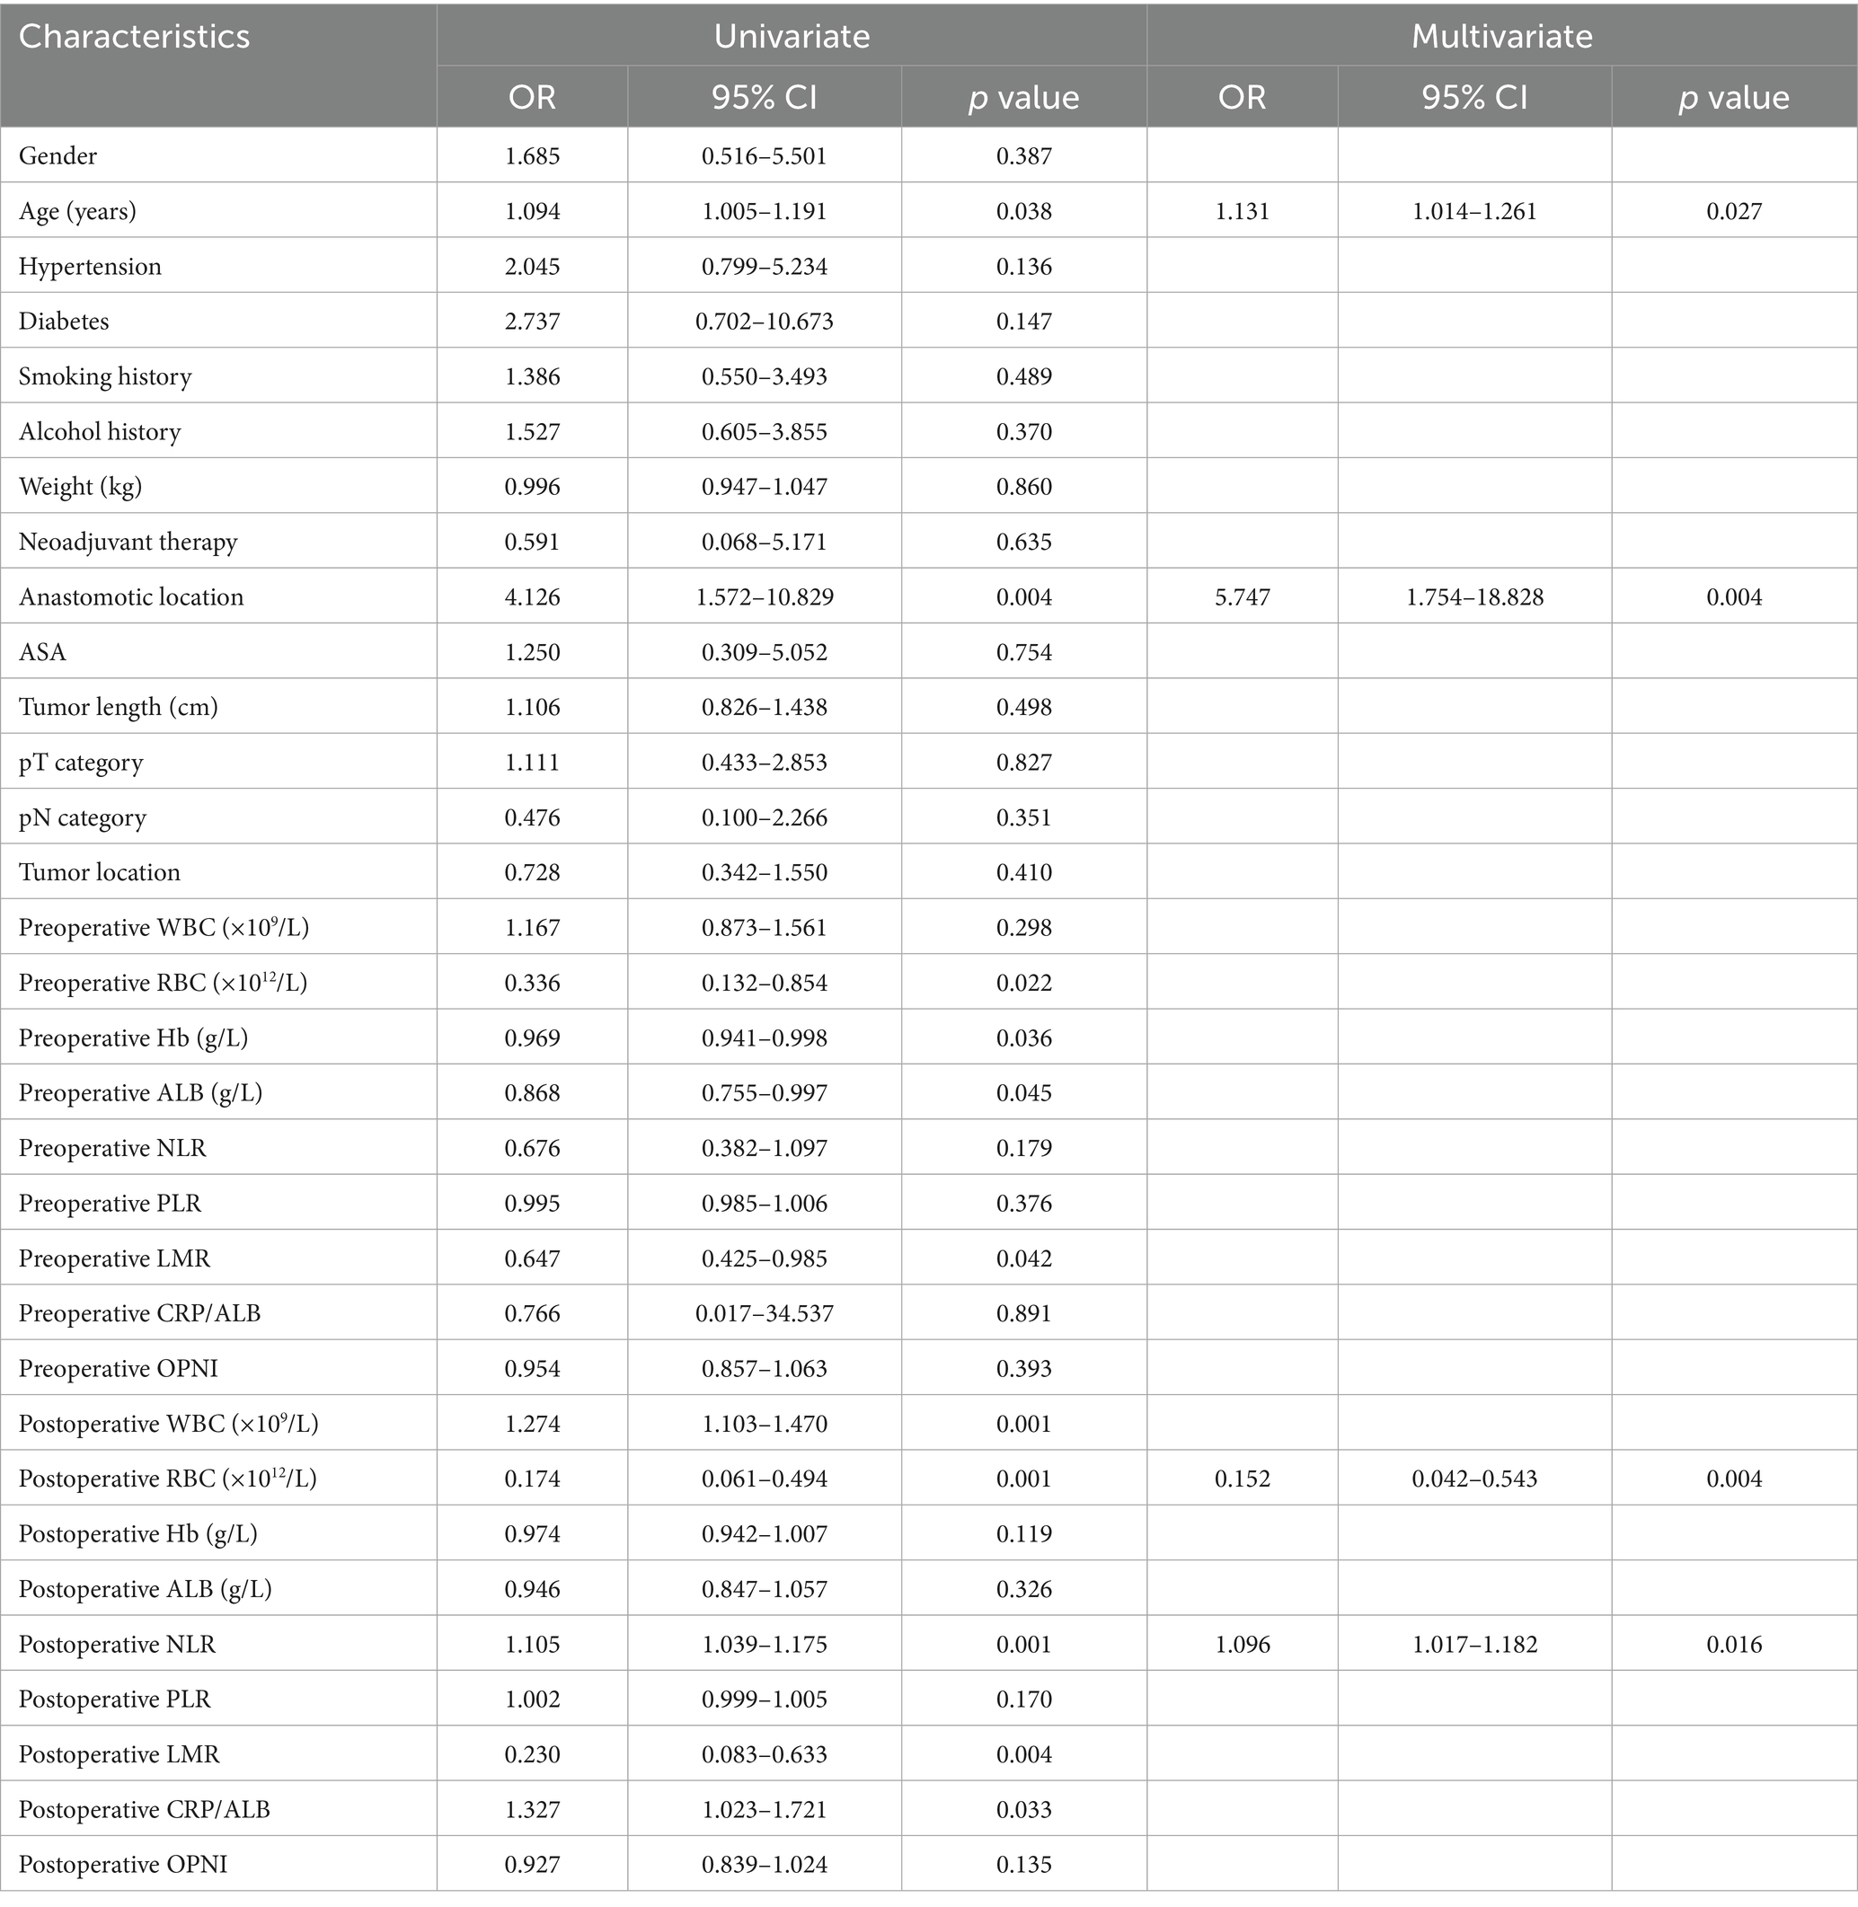
Task: Select the multivariate OR value 0.152
Action: pyautogui.click(x=1242, y=1479)
